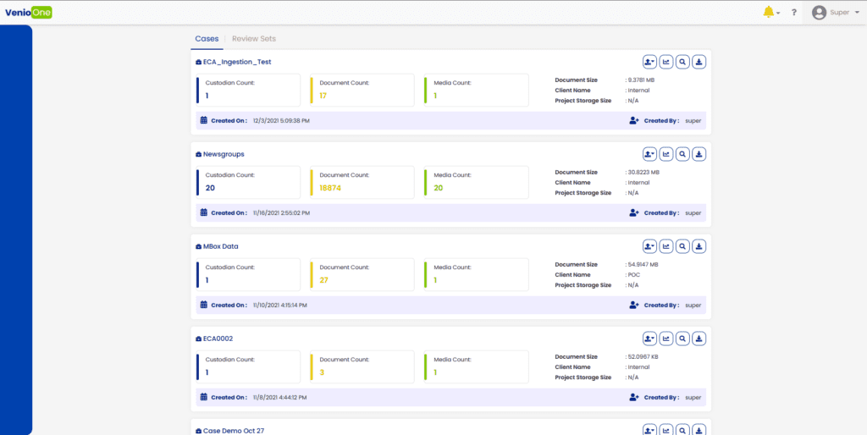
Task: Click download icon on ECA_Ingestion_Test case
Action: coord(699,62)
